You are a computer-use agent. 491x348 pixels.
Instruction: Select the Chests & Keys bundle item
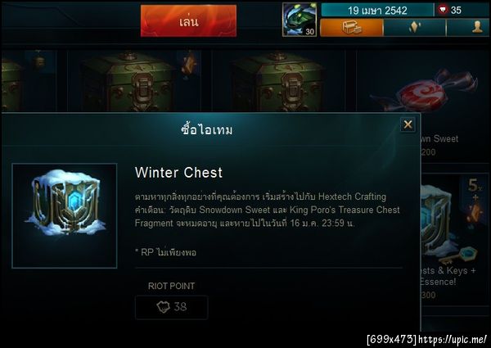pos(454,238)
